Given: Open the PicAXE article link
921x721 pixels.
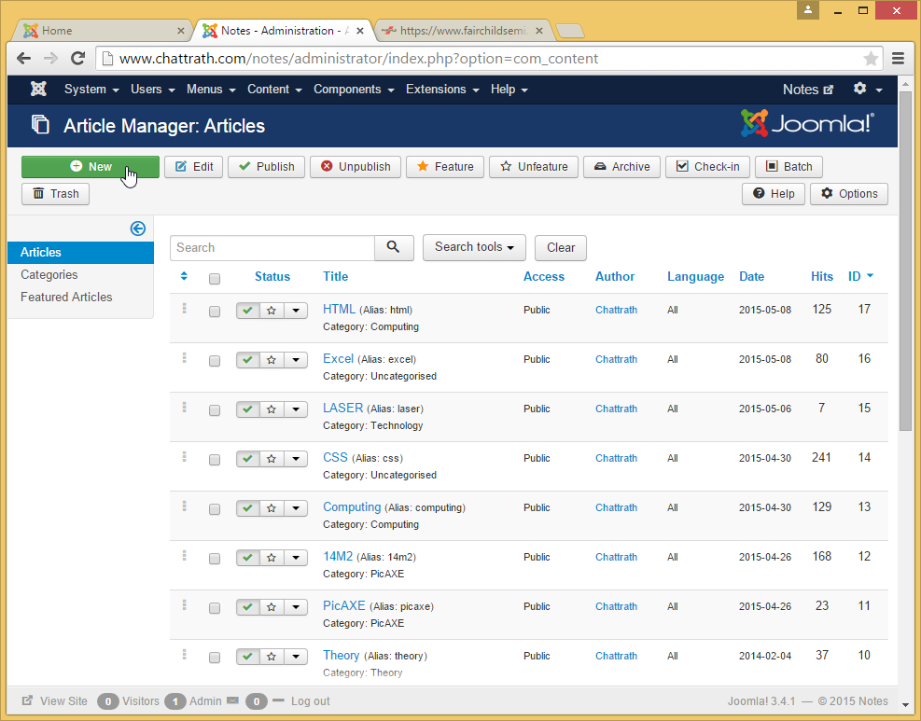Looking at the screenshot, I should click(343, 605).
